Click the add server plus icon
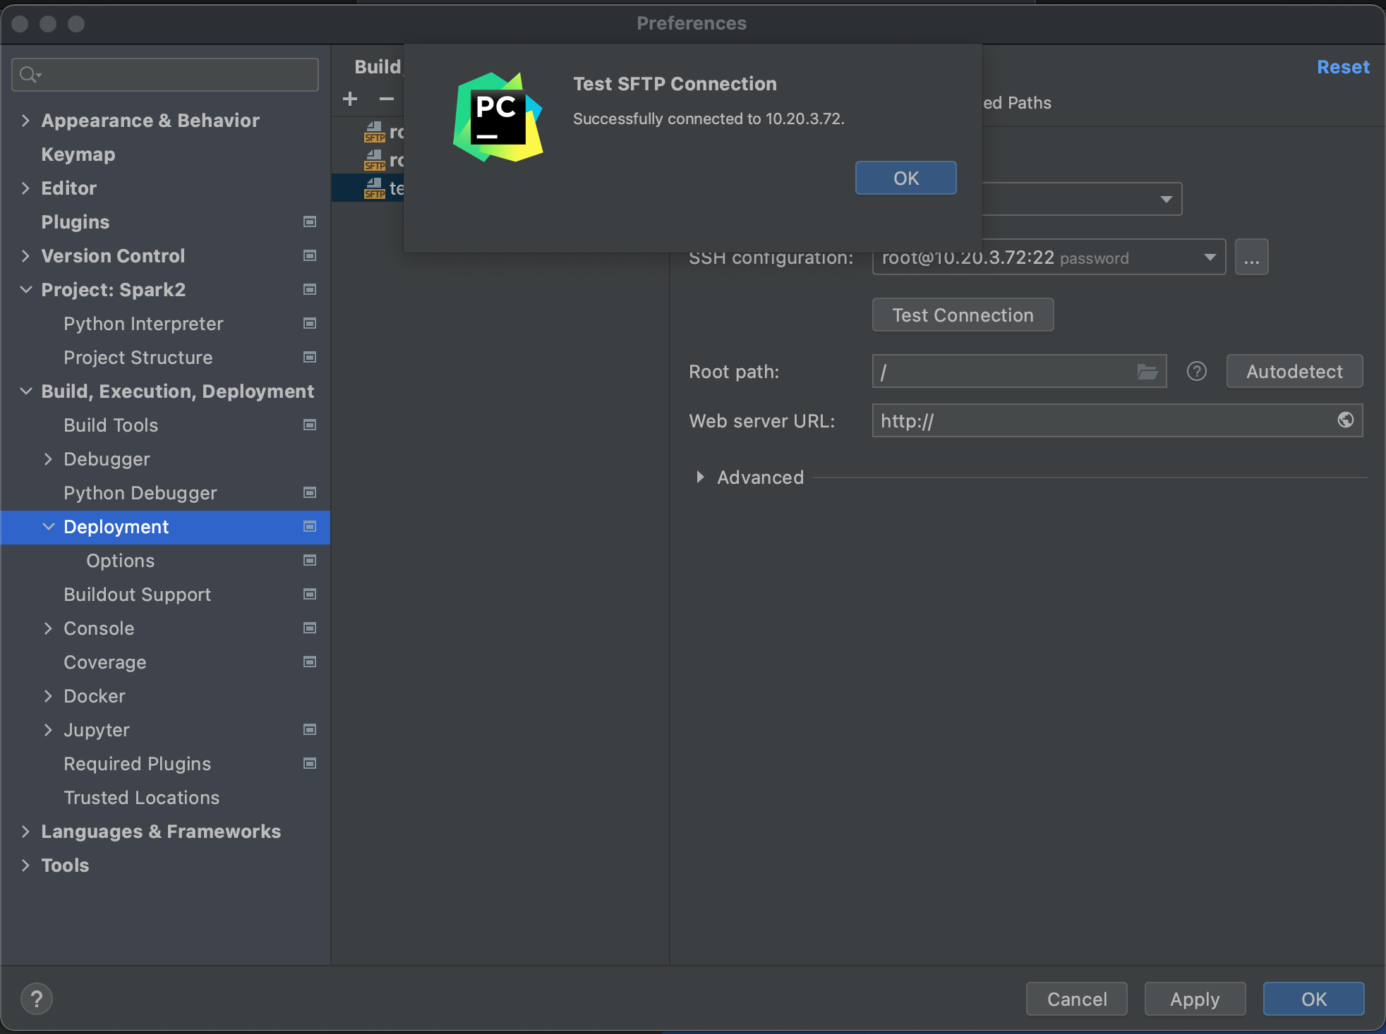Image resolution: width=1386 pixels, height=1034 pixels. (x=350, y=99)
